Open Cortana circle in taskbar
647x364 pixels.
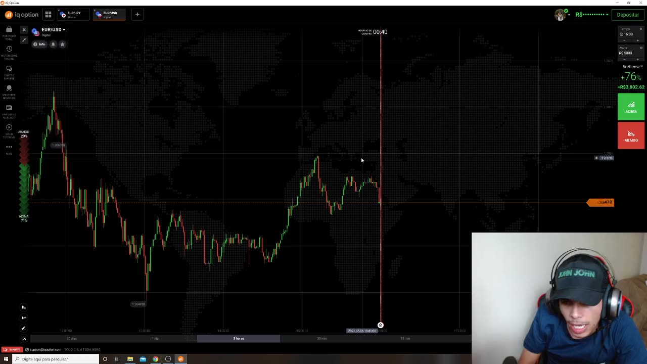coord(105,359)
